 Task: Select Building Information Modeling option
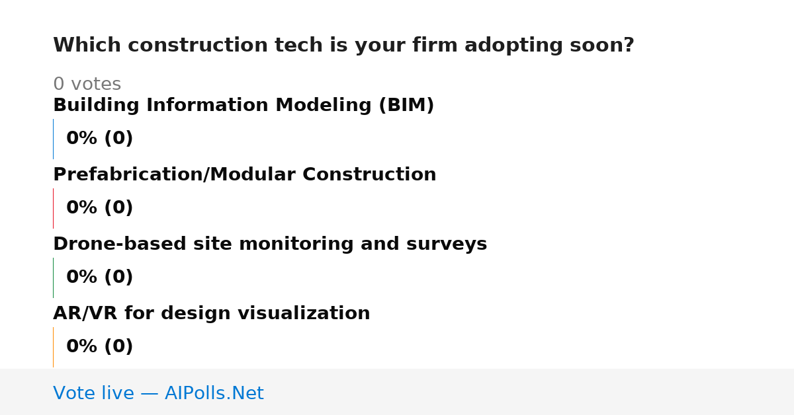(243, 106)
